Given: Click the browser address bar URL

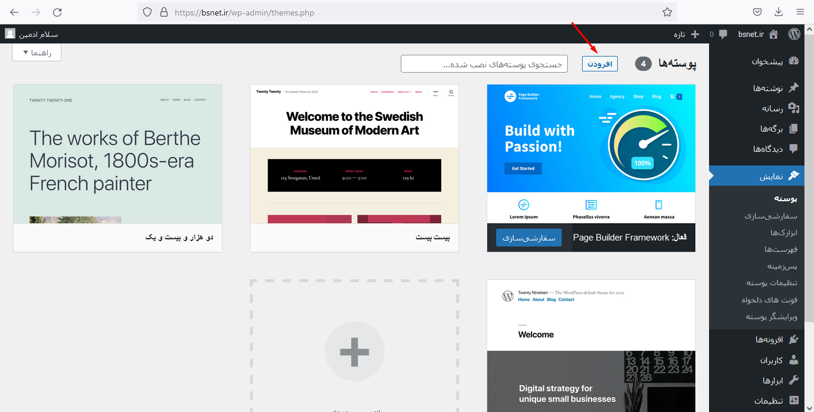Looking at the screenshot, I should pos(244,12).
